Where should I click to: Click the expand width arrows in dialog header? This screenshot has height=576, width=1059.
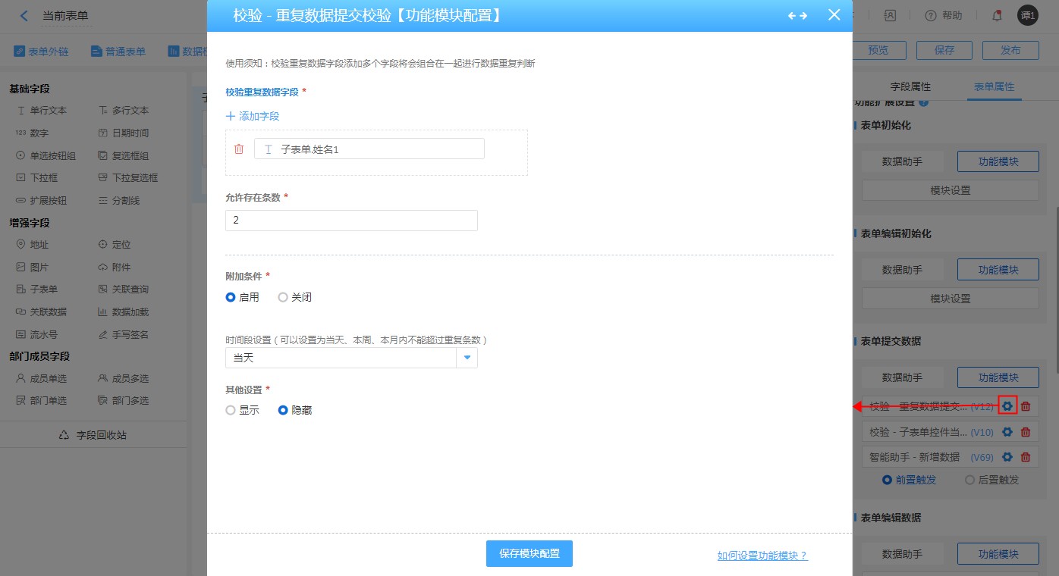pos(797,16)
